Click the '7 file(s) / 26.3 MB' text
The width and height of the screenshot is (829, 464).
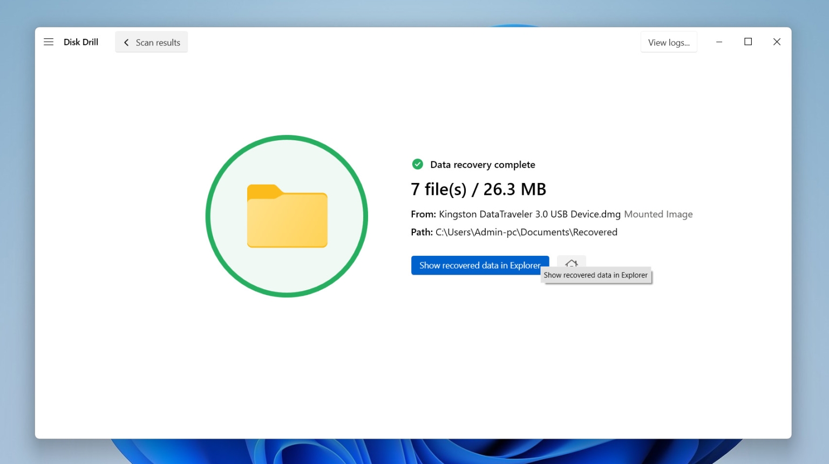click(x=478, y=189)
